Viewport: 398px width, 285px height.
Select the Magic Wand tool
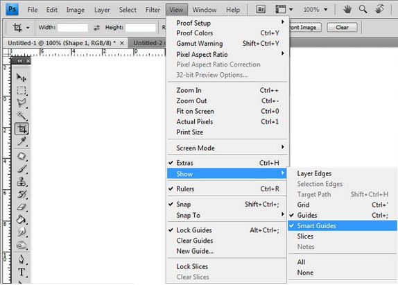tap(21, 116)
